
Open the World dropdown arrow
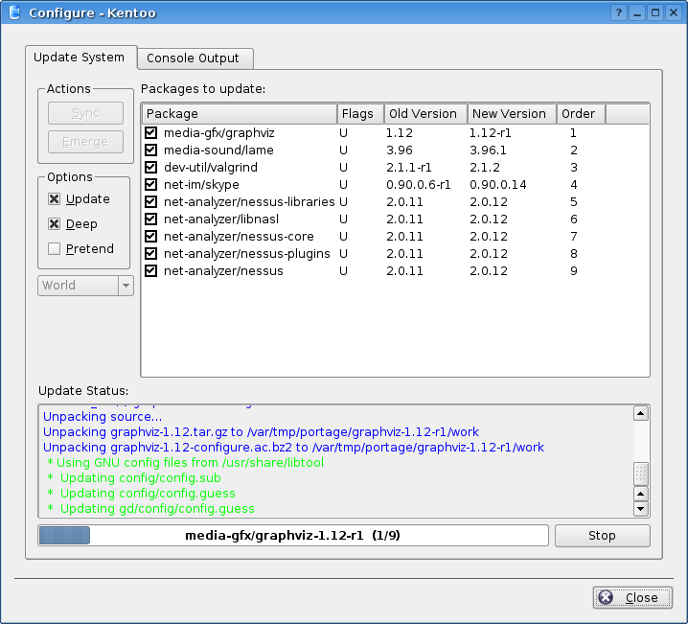[126, 286]
